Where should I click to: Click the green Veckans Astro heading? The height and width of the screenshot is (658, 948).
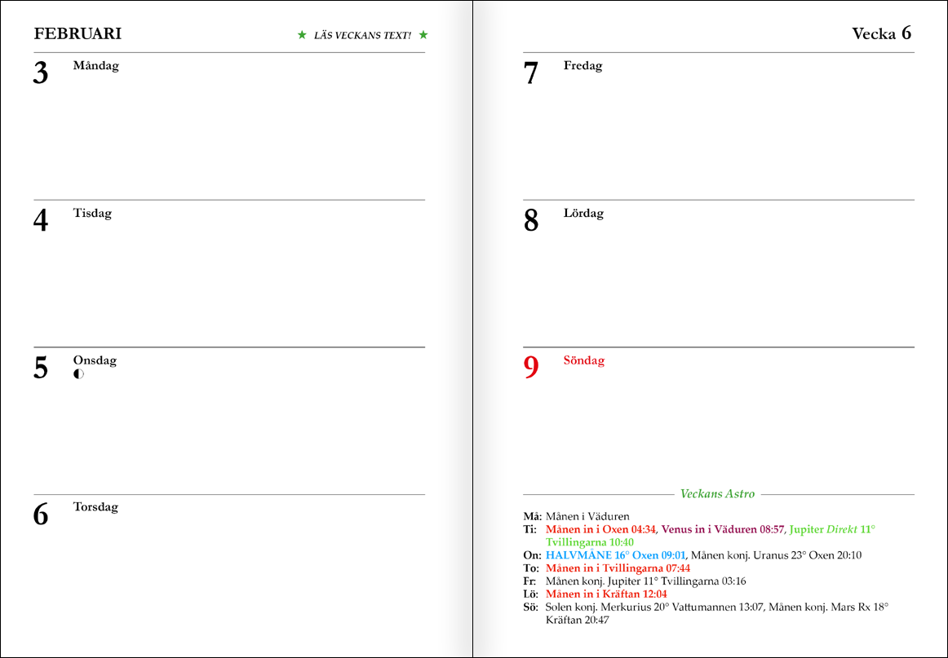click(717, 493)
